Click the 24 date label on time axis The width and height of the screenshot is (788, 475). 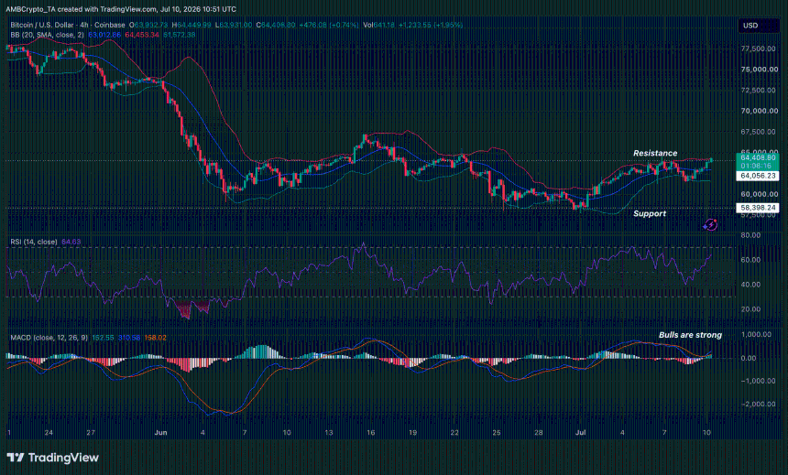click(x=49, y=432)
